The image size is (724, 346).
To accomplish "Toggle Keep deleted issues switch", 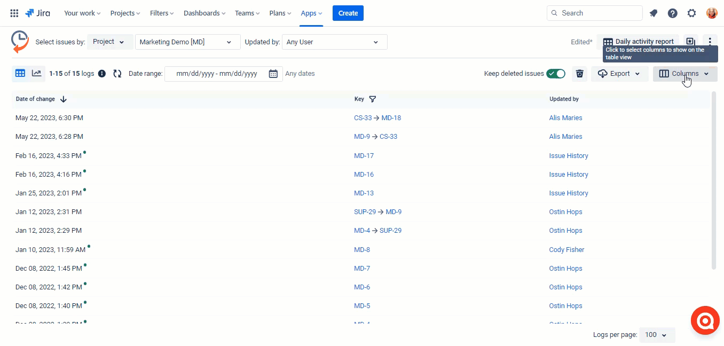I will click(x=556, y=74).
